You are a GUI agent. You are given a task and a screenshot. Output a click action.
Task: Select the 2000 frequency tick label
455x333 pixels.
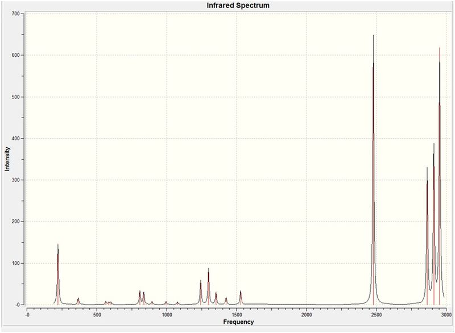coord(307,315)
